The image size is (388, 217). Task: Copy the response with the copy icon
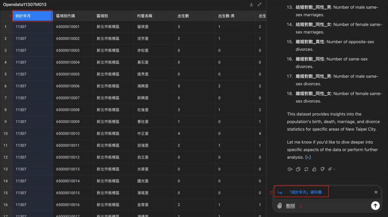coord(298,169)
